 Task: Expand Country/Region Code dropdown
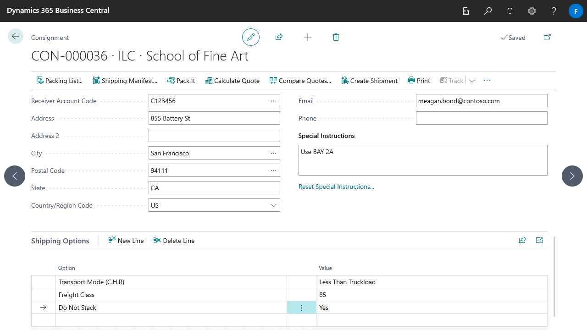(x=274, y=205)
